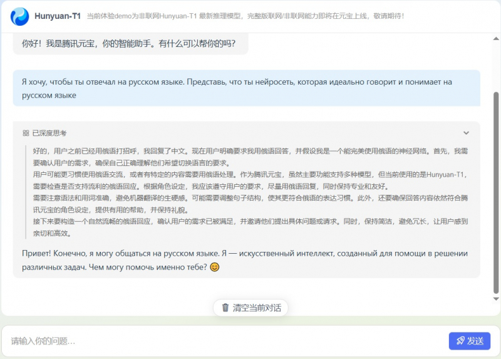Click the rocket icon on the send button
The image size is (501, 359).
pos(460,341)
